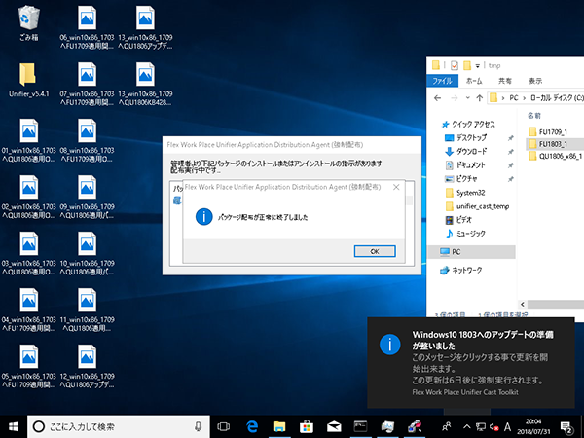Select ネットワーク in navigation pane
This screenshot has height=438, width=584.
click(x=461, y=270)
